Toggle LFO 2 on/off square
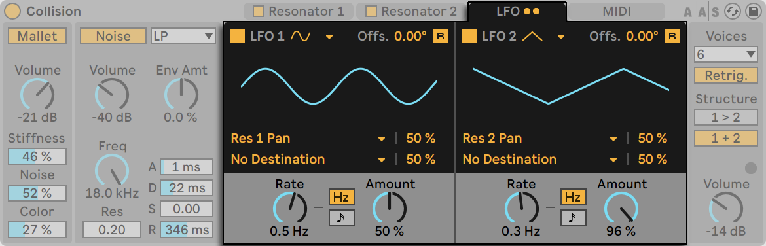 point(469,36)
